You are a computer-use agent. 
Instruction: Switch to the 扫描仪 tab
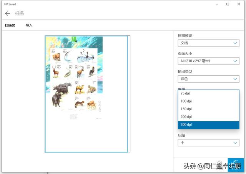10,25
